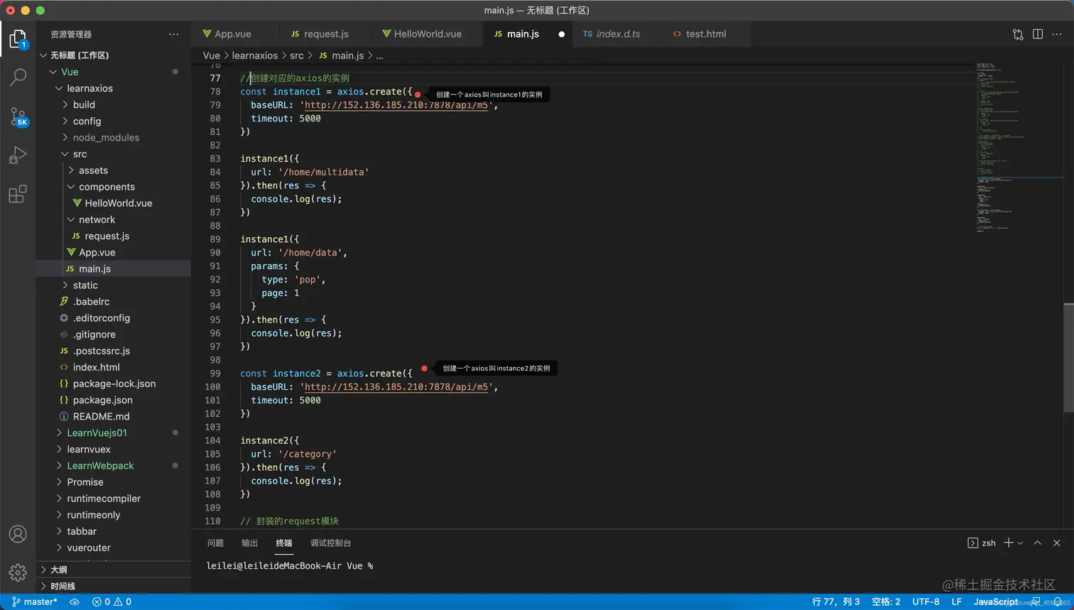
Task: Open request.js in the file tree
Action: (x=107, y=236)
